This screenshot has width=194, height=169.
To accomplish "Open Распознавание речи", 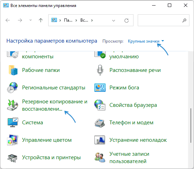I will click(135, 70).
